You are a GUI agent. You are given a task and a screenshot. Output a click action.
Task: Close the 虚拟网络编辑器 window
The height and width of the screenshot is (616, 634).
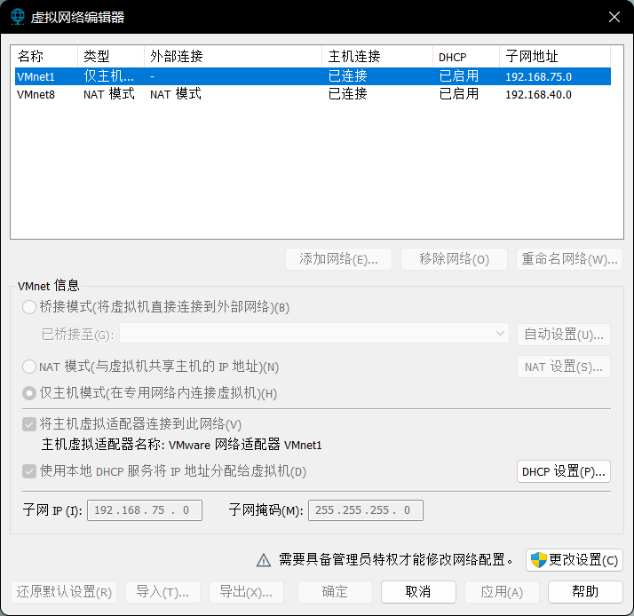pyautogui.click(x=614, y=17)
